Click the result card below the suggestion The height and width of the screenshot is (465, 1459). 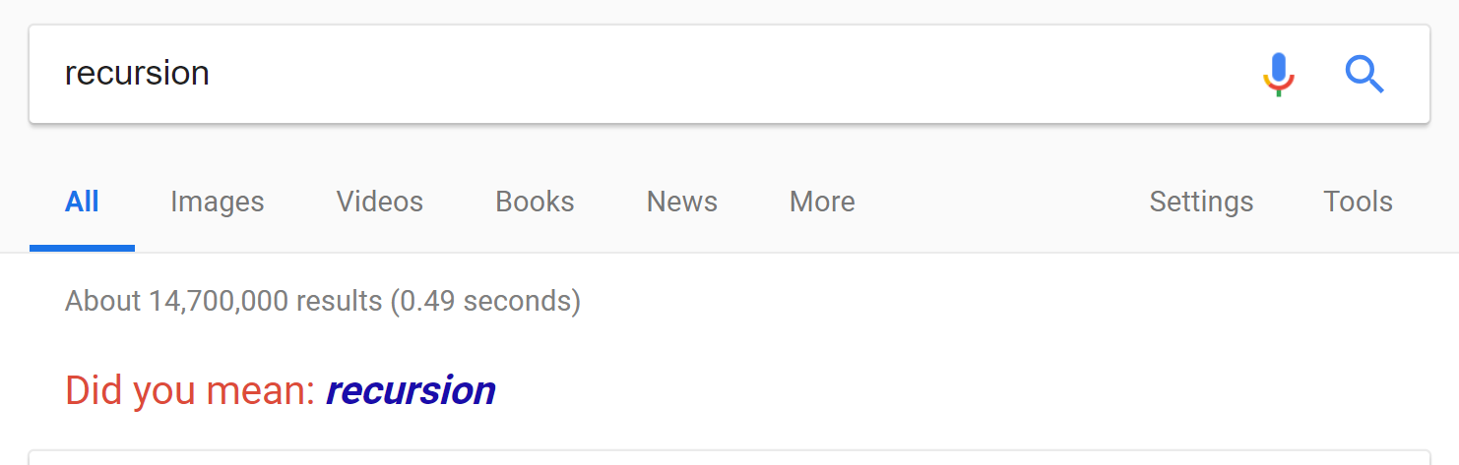pyautogui.click(x=729, y=457)
